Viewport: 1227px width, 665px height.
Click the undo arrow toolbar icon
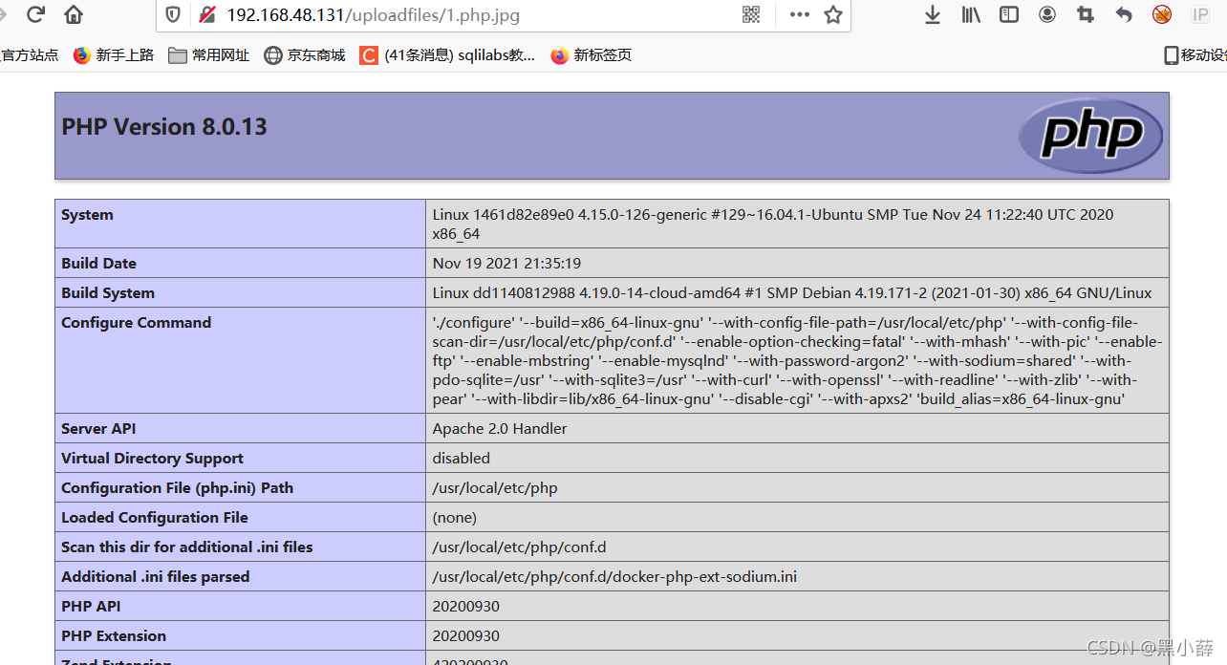click(1124, 14)
